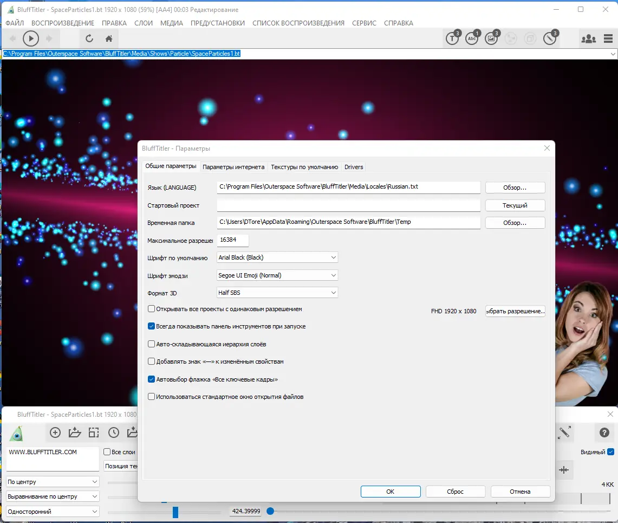Screen dimensions: 618x523
Task: Click the Максимальное разрешение field 16384
Action: (232, 240)
